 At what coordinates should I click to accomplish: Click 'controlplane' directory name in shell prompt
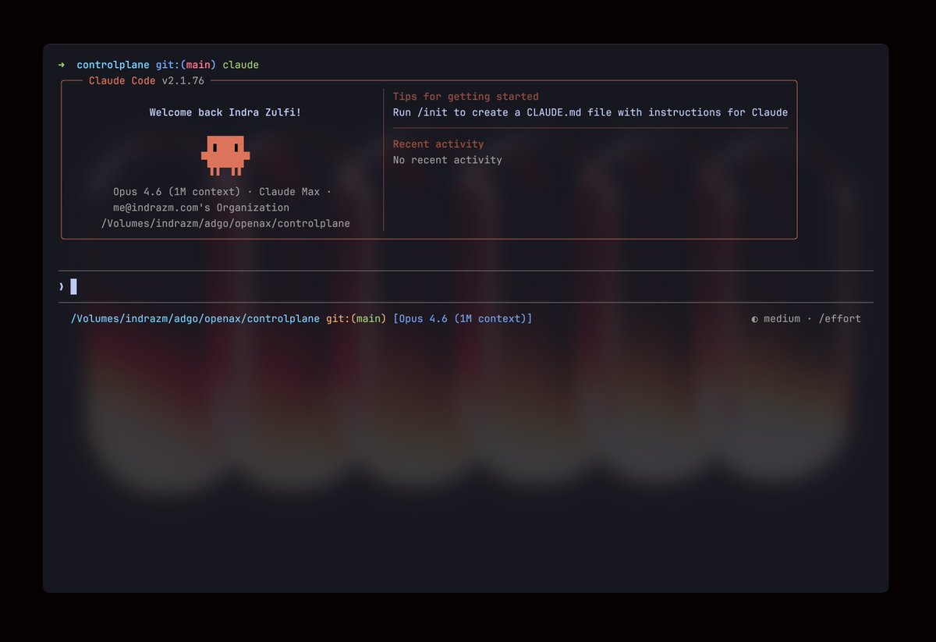(x=113, y=65)
